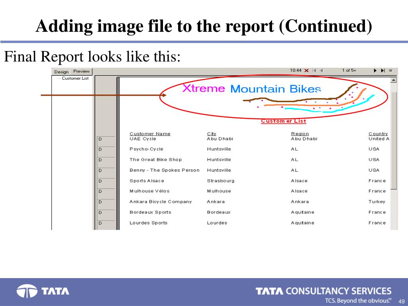Click The Great Bike Shop entry
This screenshot has height=306, width=408.
click(x=156, y=160)
